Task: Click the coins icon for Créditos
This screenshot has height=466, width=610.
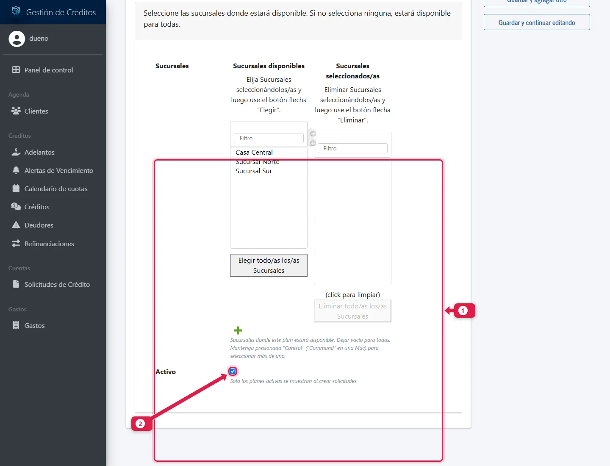Action: coord(16,206)
